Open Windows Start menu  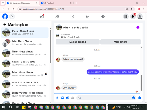point(3,107)
